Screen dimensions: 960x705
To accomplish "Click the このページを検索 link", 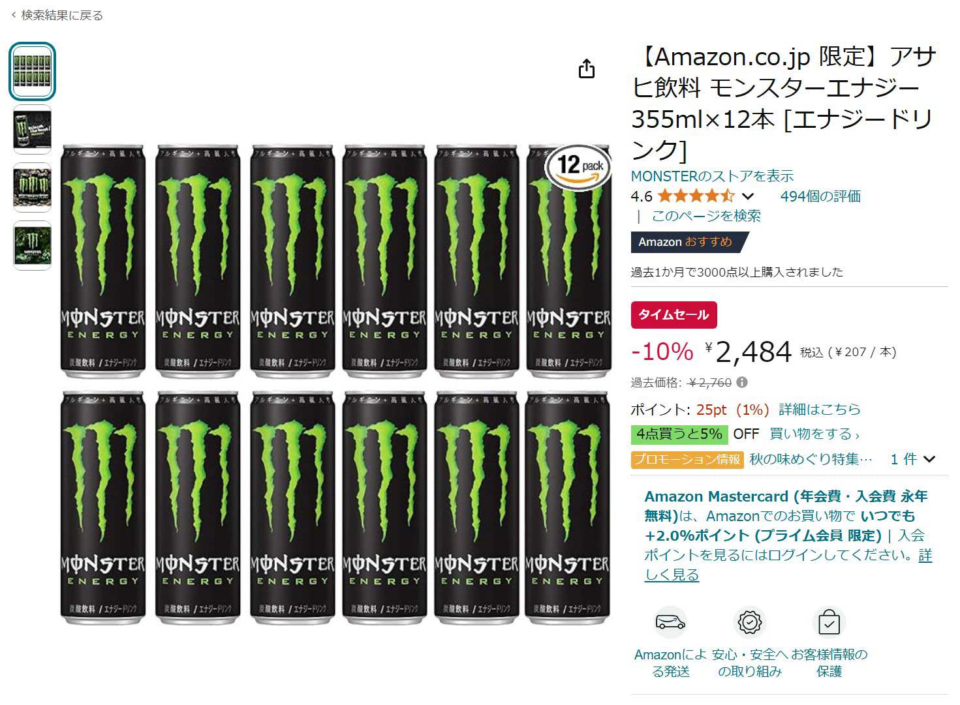I will [706, 216].
